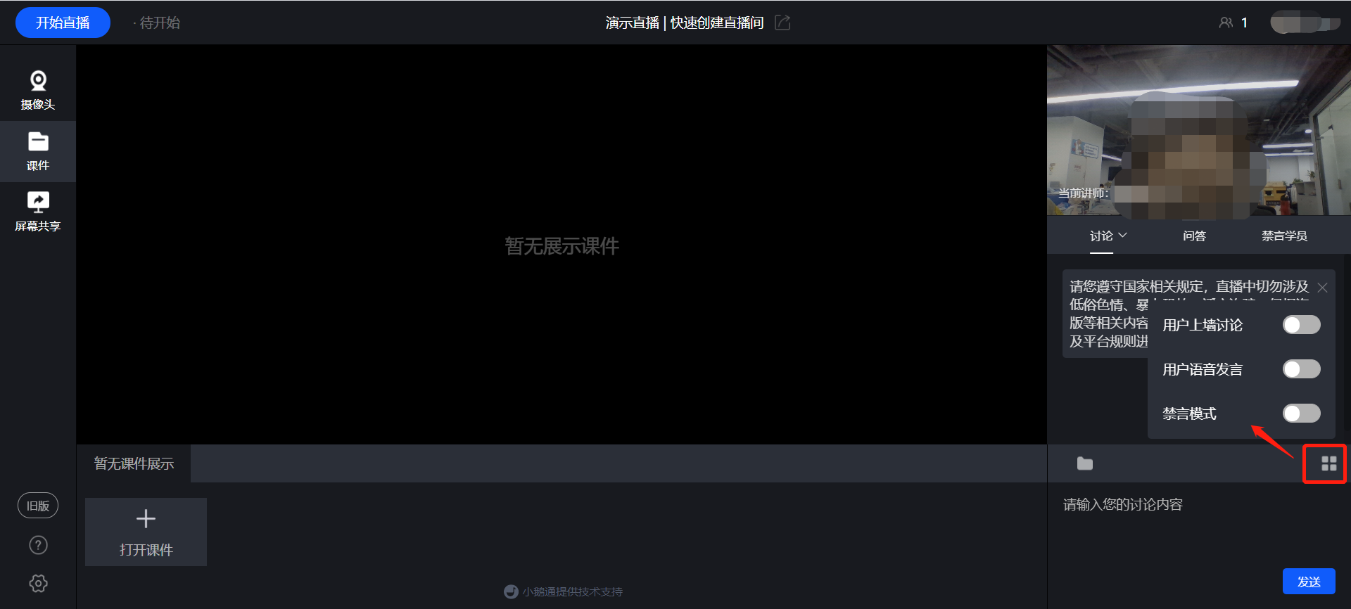Toggle 用户上墙讨论 switch
This screenshot has height=609, width=1351.
(1301, 324)
